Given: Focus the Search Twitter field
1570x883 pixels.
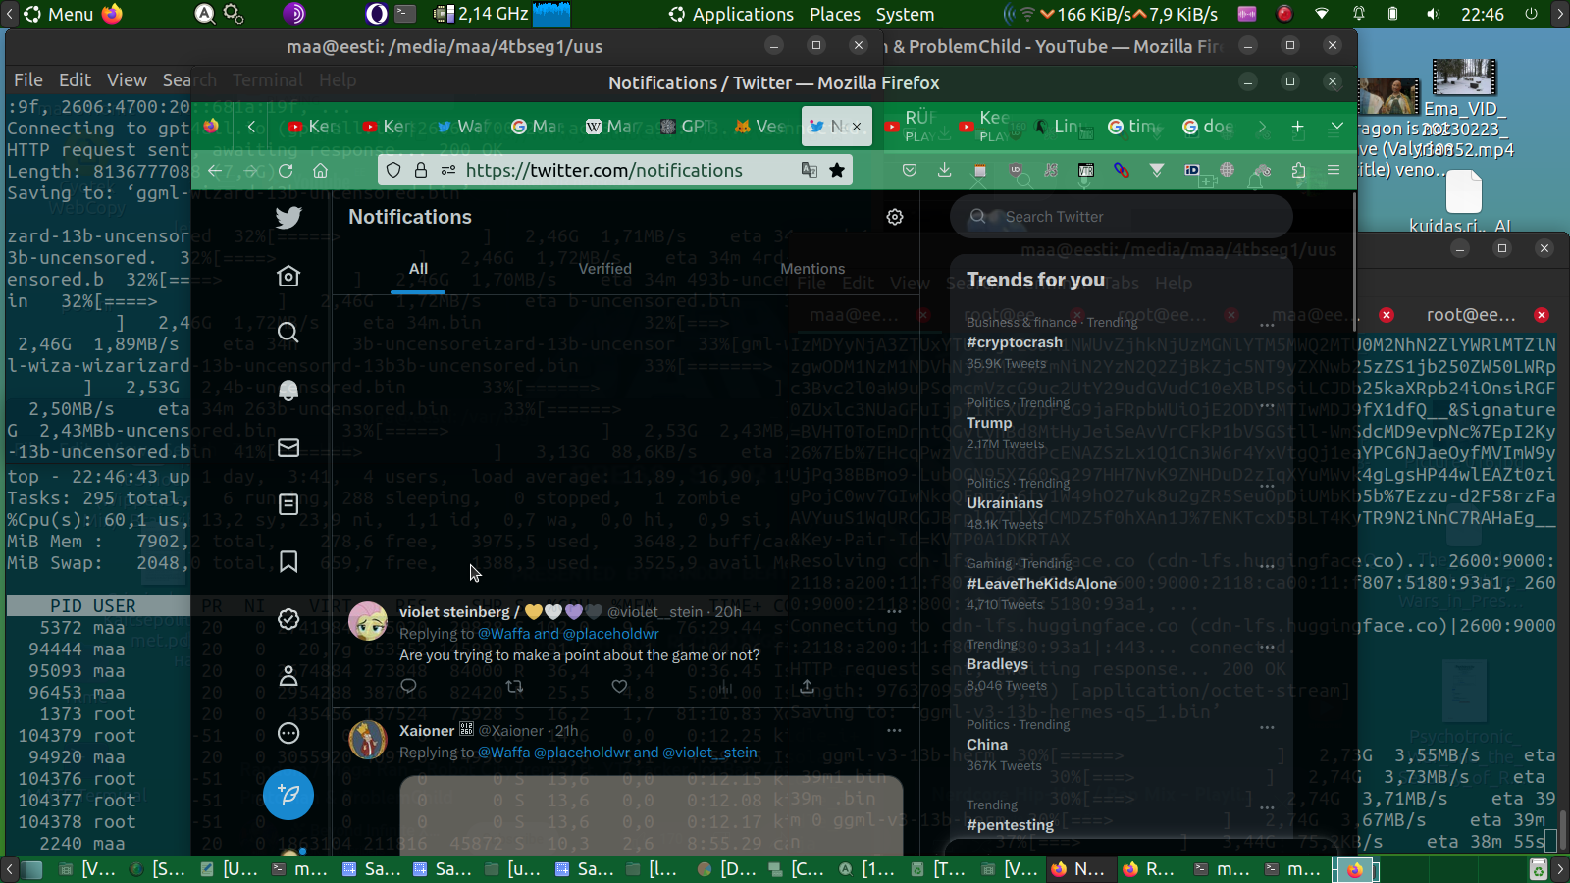Looking at the screenshot, I should point(1121,217).
